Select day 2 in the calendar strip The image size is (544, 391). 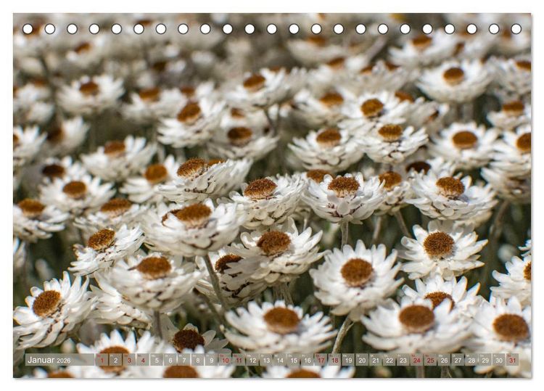point(115,360)
